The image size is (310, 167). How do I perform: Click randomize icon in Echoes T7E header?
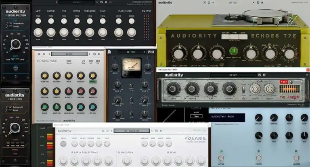204,2
